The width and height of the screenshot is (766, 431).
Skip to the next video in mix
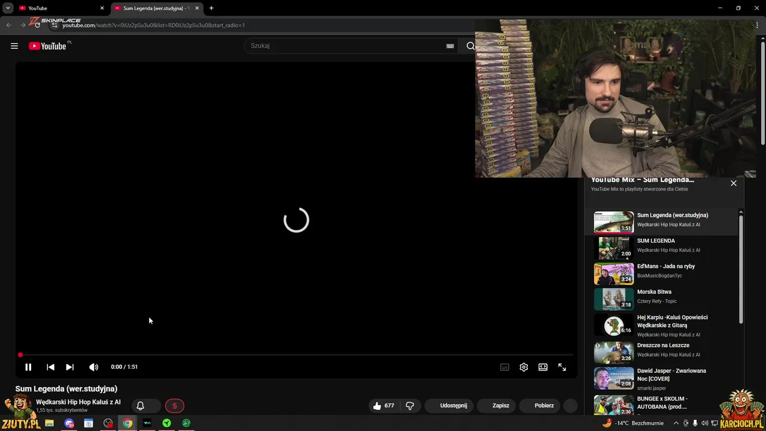(69, 367)
